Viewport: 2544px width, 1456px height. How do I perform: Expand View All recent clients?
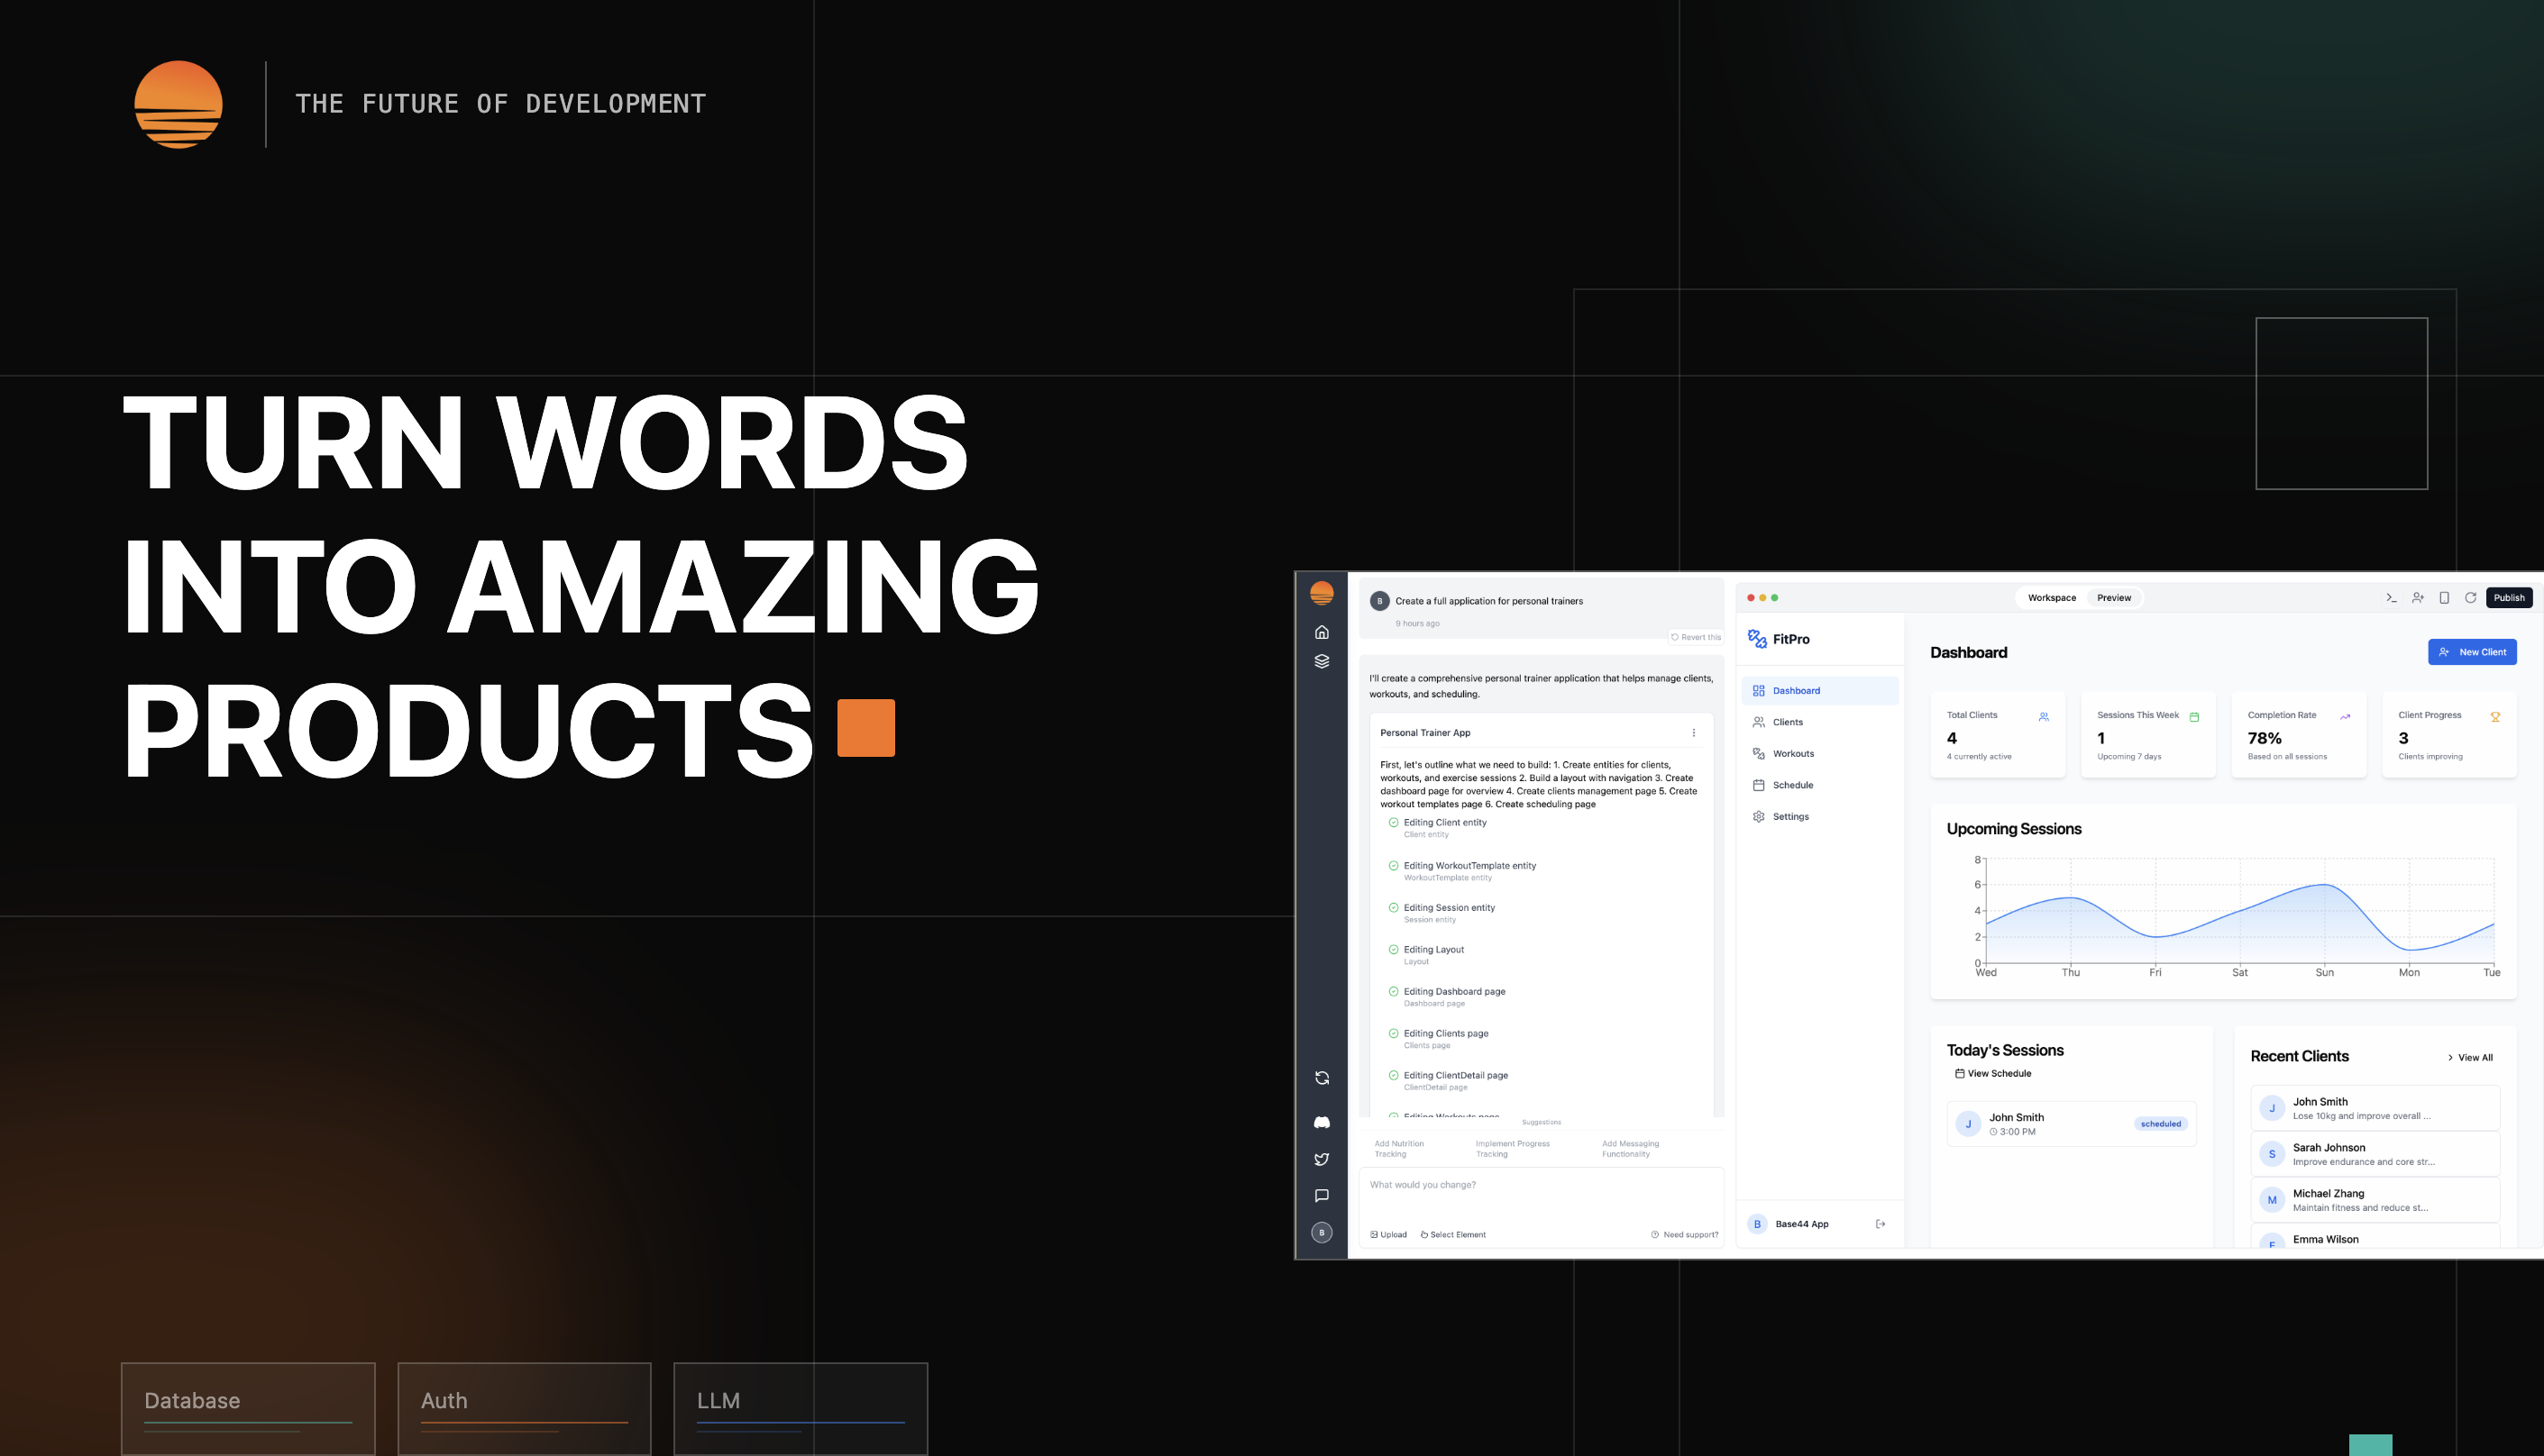[x=2470, y=1058]
